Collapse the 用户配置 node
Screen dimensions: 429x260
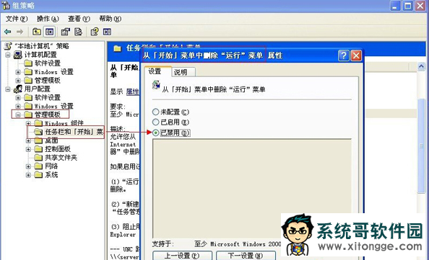click(8, 89)
